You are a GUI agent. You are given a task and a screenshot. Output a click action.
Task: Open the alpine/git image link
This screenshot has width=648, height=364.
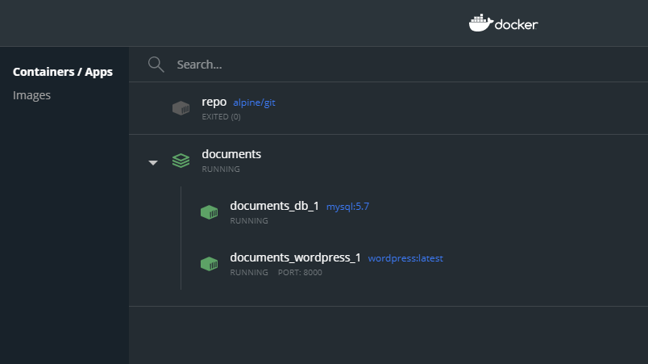[x=254, y=103]
